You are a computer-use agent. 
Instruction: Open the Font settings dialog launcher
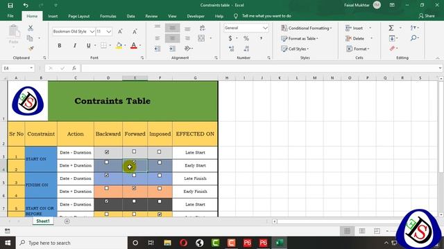[142, 57]
